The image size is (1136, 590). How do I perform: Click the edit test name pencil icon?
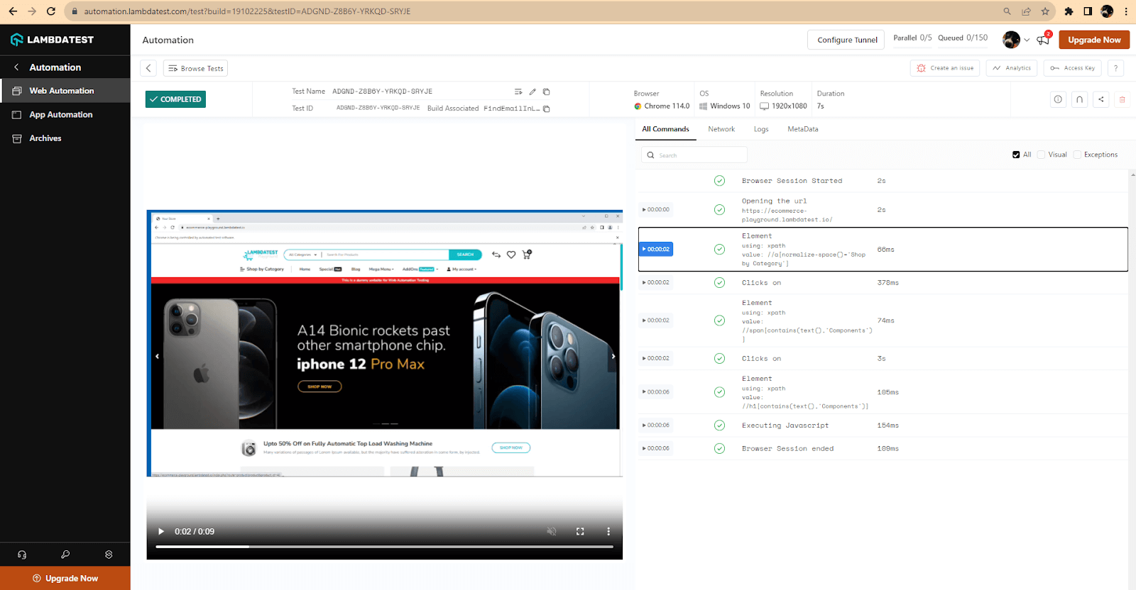[x=532, y=91]
